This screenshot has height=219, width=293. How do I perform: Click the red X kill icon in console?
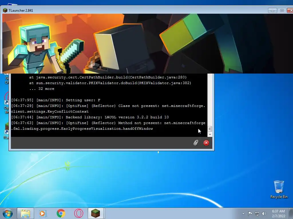206,143
